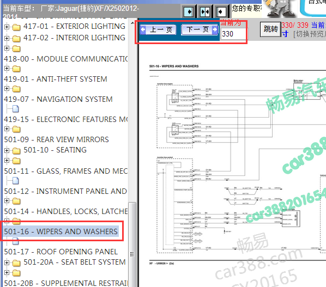Click document icon above 419-15 ELECTRONIC FEATURES
Viewport: 326px width, 287px height.
(16, 108)
